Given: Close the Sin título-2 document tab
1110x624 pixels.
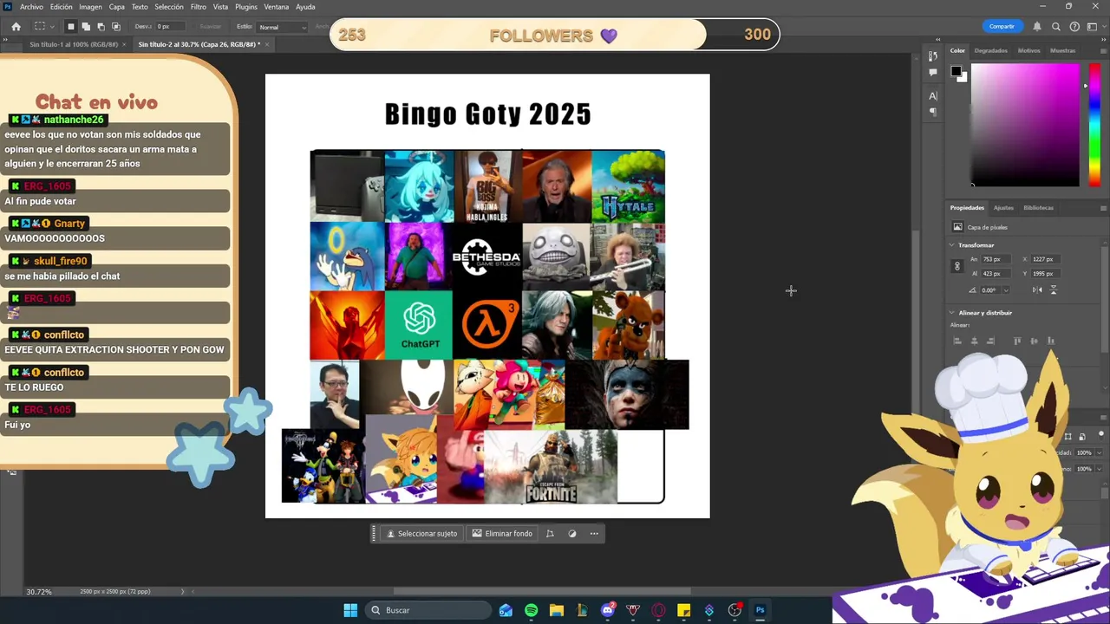Looking at the screenshot, I should pos(267,44).
